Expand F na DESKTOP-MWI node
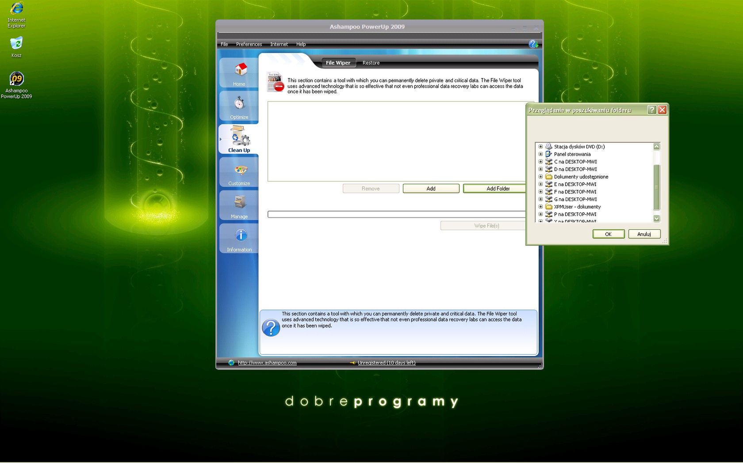 (x=540, y=192)
